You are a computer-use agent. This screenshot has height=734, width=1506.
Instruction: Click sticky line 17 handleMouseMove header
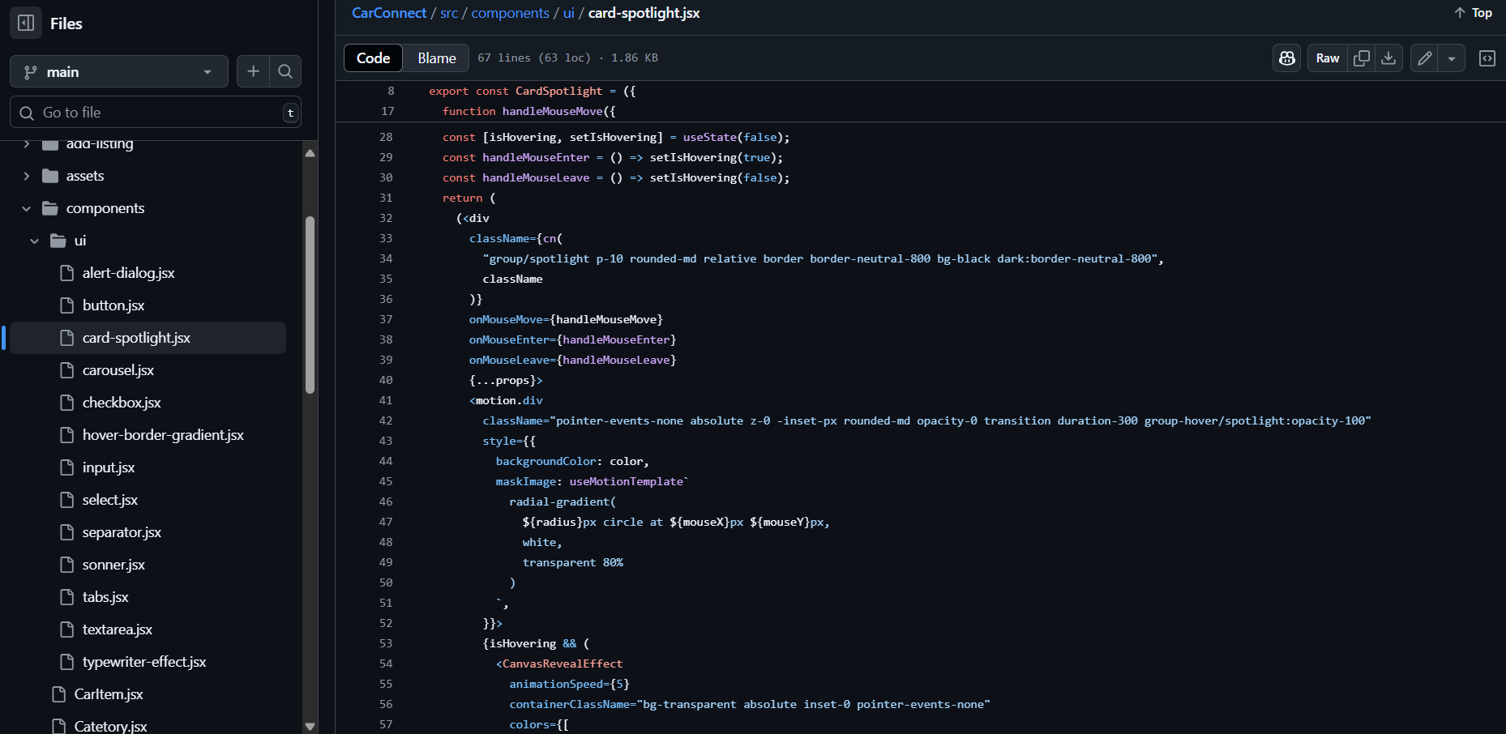click(x=529, y=111)
